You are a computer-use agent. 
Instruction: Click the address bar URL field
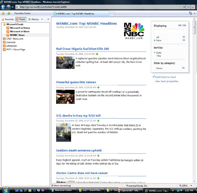[x=99, y=7]
